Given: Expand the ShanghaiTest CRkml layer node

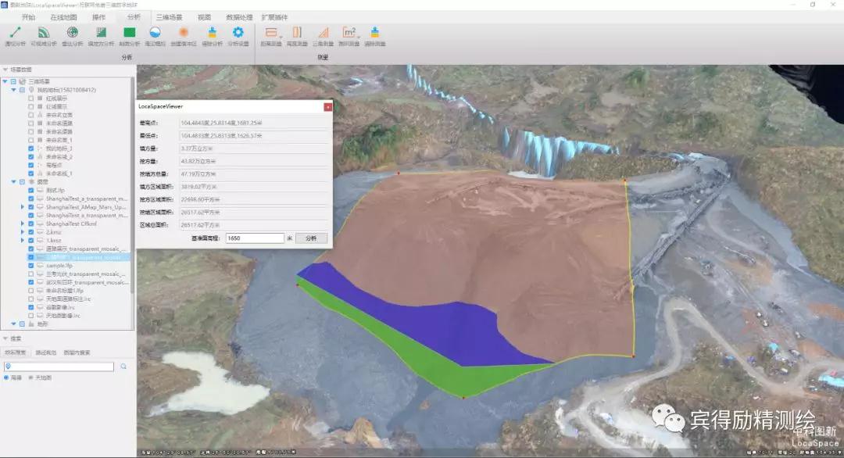Looking at the screenshot, I should pyautogui.click(x=22, y=223).
